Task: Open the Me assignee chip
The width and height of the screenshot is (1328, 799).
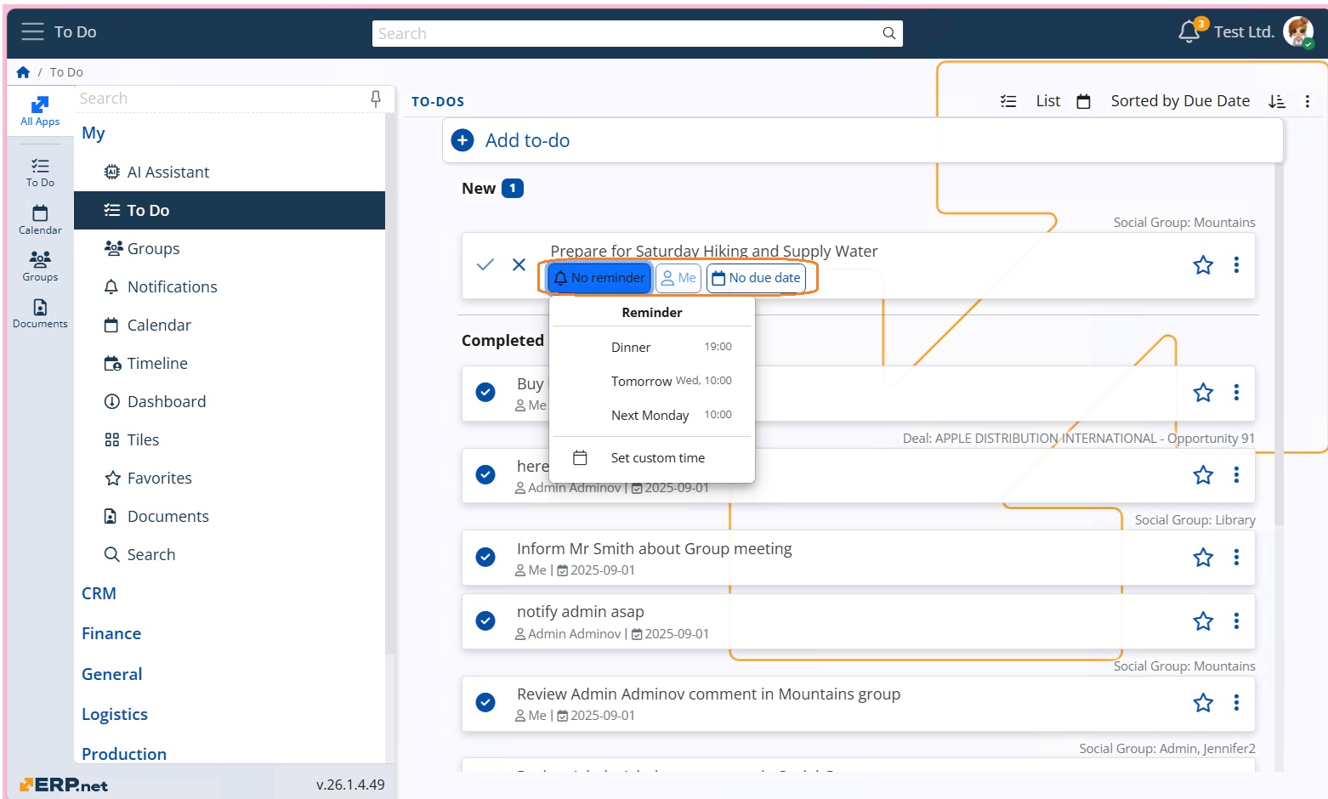Action: [x=678, y=278]
